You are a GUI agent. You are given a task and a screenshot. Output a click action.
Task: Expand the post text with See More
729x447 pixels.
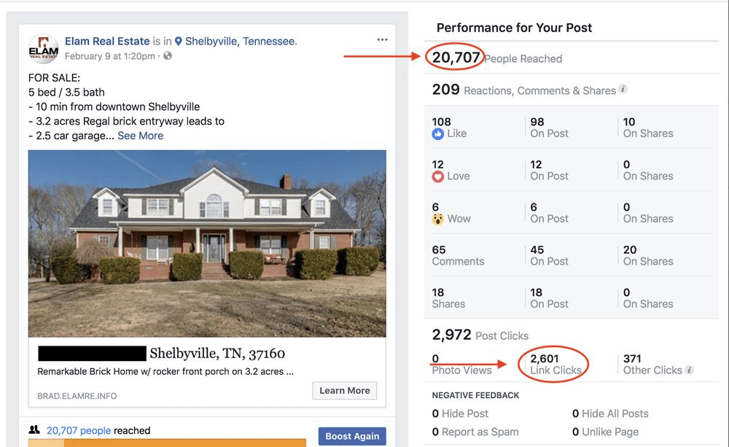141,136
